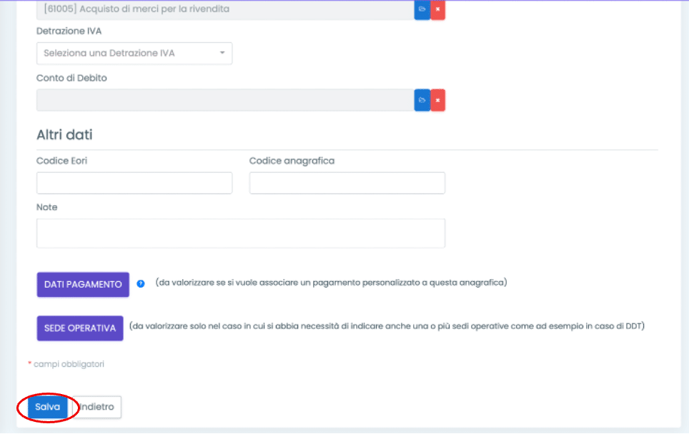Viewport: 689px width, 434px height.
Task: Clear the Acquisto di merci account with red X
Action: point(437,9)
